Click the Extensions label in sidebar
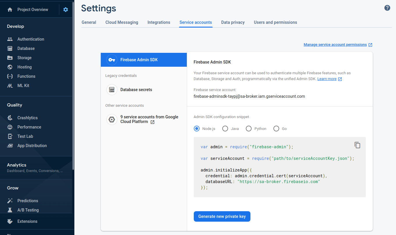Viewport: 396px width, 235px height. (27, 221)
